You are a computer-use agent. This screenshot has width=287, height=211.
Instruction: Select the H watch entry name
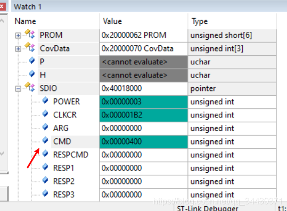pos(43,75)
